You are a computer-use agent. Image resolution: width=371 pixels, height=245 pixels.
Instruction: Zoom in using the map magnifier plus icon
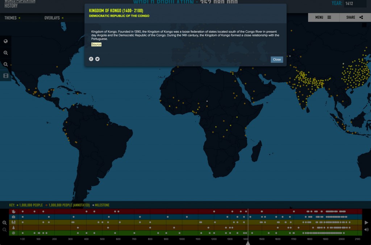[x=5, y=53]
